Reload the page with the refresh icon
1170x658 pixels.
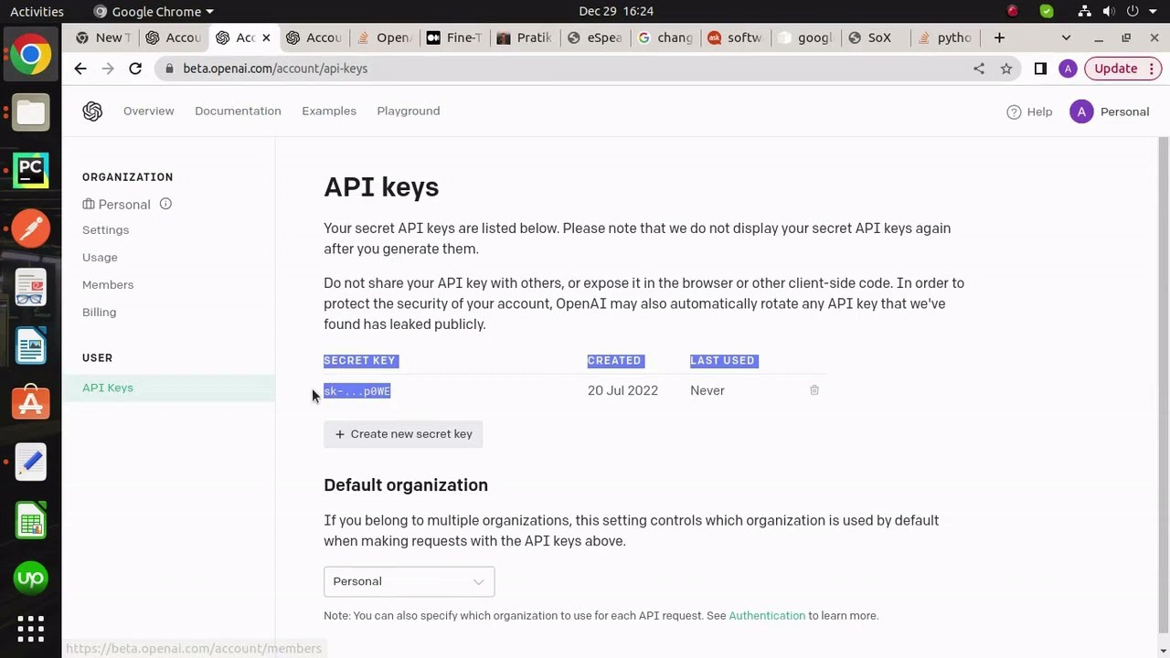135,69
